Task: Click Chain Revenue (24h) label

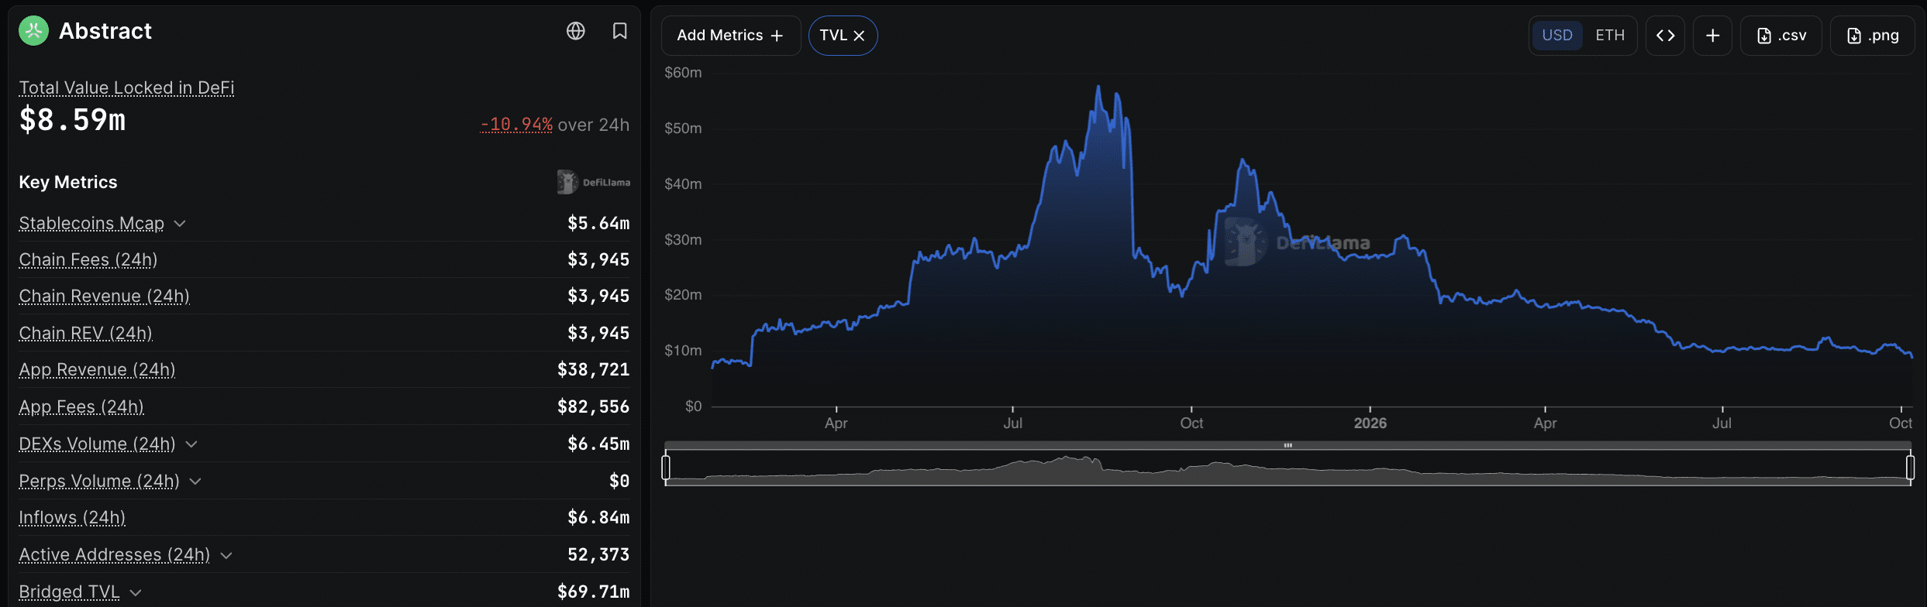Action: (104, 297)
